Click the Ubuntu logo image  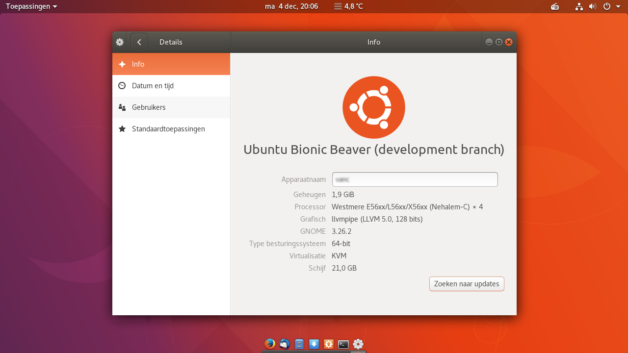(x=374, y=107)
